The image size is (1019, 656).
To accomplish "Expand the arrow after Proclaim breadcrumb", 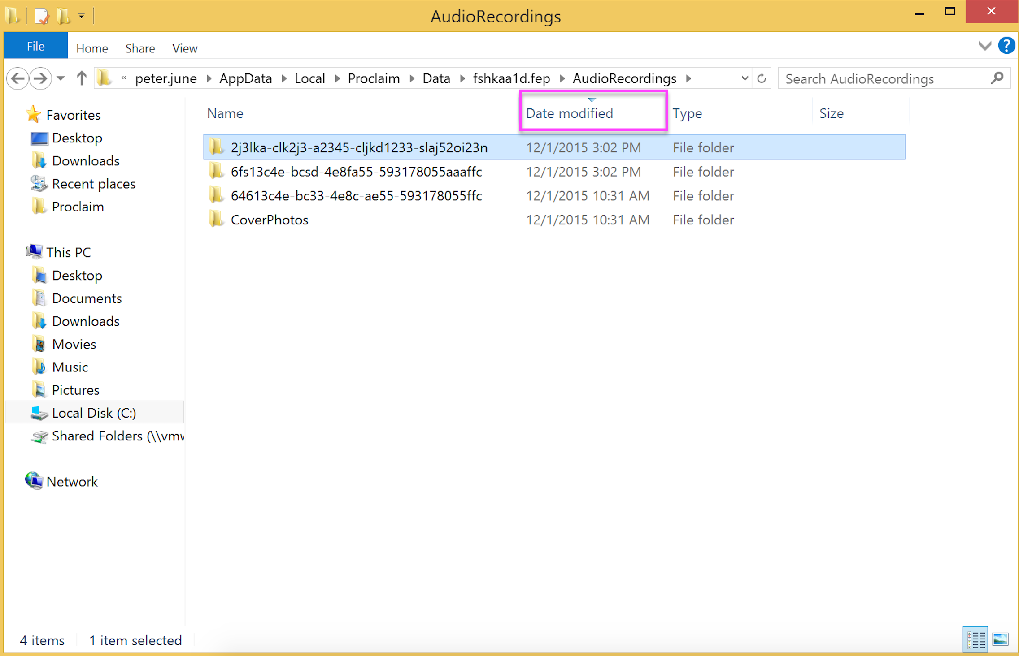I will click(x=411, y=79).
